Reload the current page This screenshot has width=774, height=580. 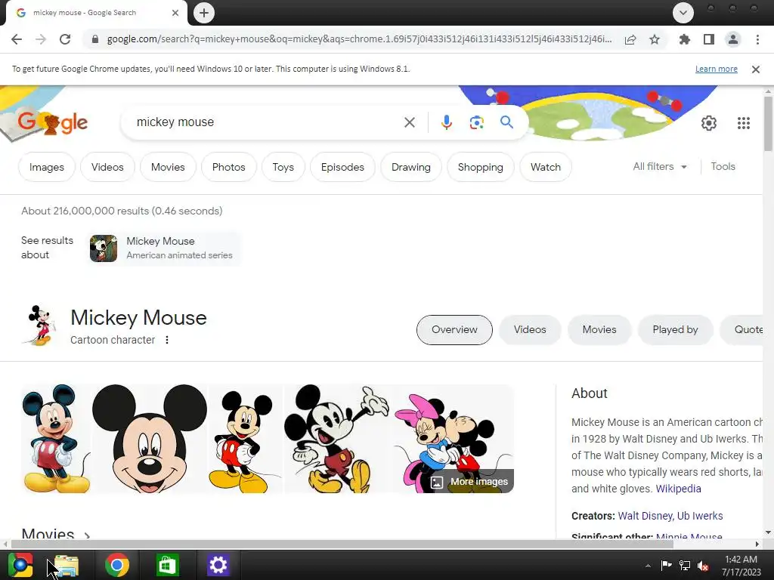(x=65, y=39)
